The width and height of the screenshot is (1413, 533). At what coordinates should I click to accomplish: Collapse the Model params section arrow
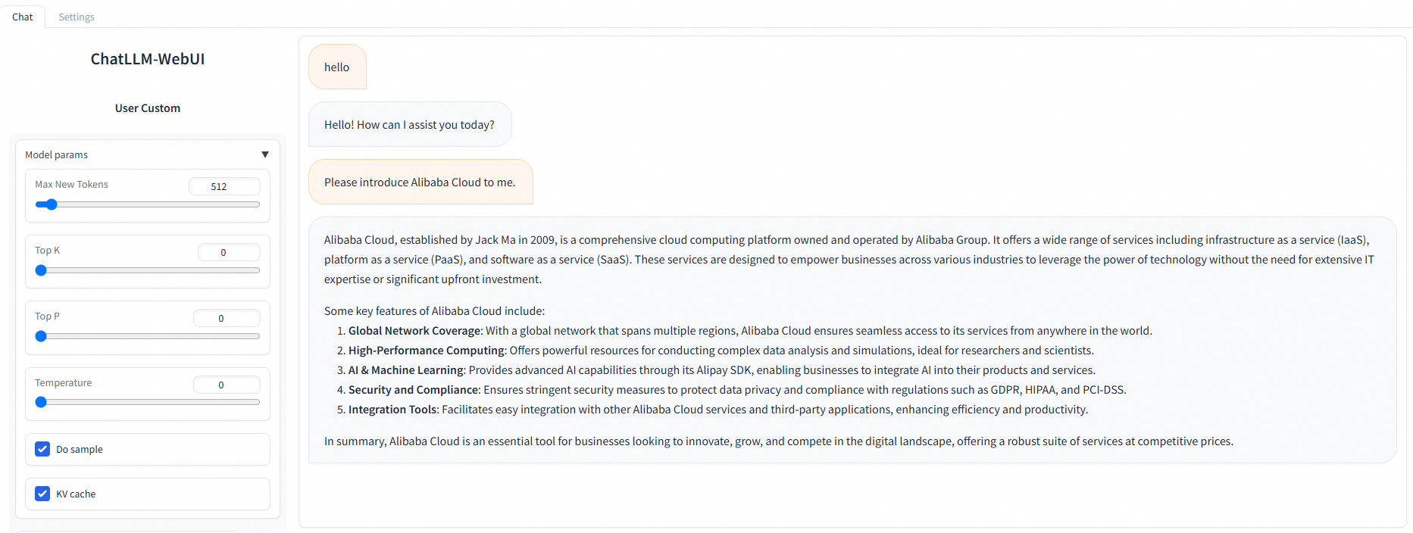pyautogui.click(x=265, y=154)
